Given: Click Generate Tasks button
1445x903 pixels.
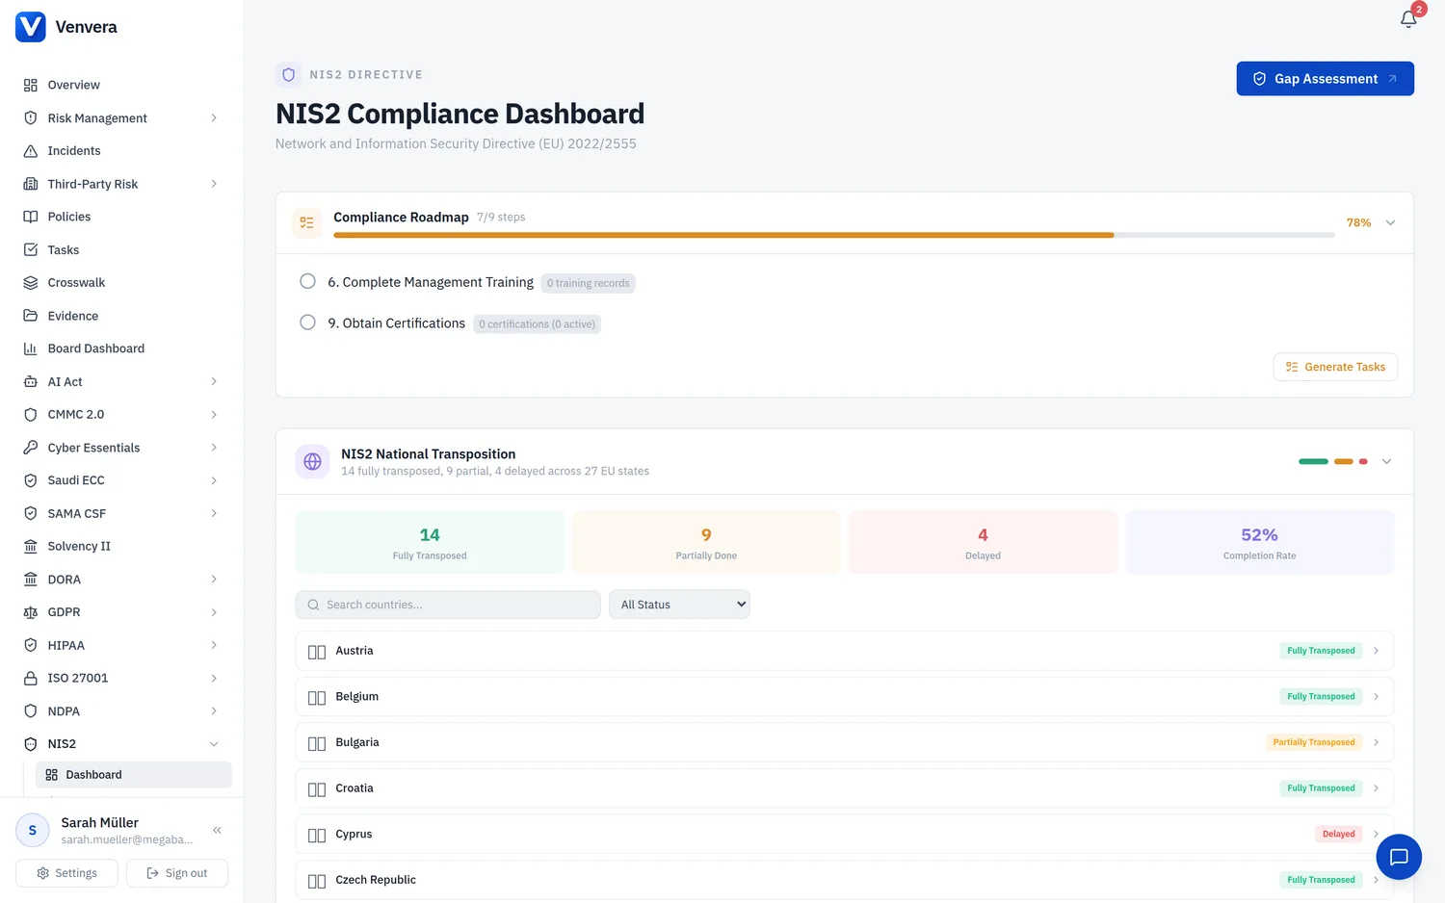Looking at the screenshot, I should coord(1335,367).
